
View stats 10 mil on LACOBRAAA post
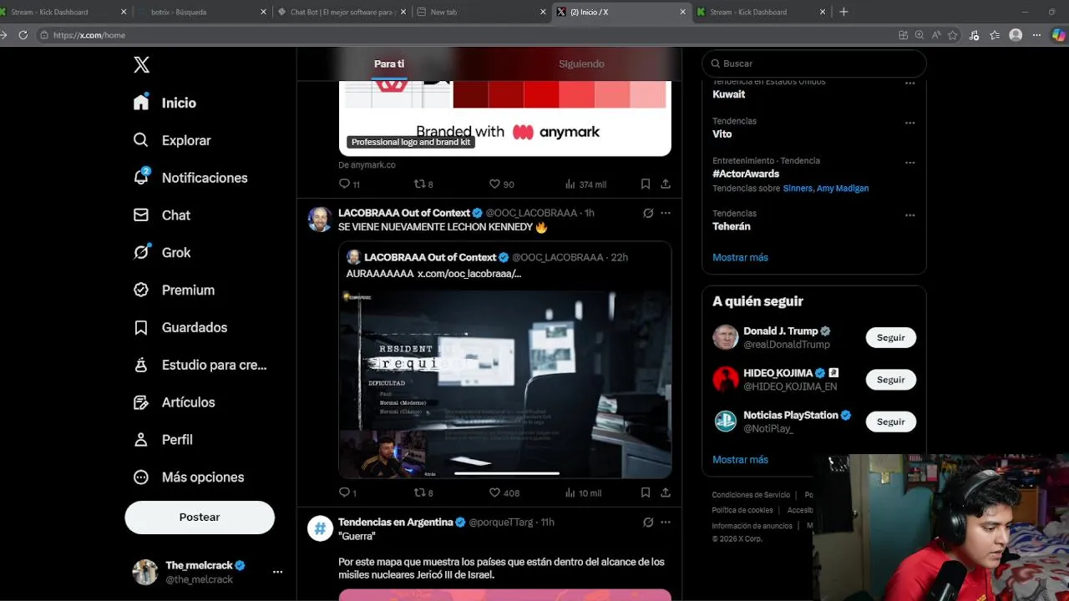[583, 492]
